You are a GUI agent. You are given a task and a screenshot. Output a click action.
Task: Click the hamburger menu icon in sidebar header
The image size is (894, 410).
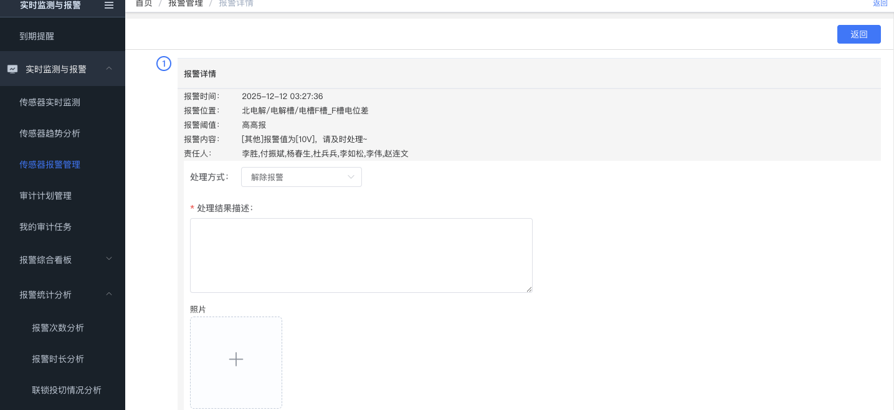(109, 5)
